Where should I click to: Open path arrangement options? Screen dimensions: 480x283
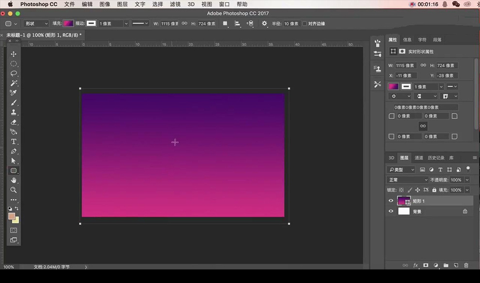click(250, 24)
